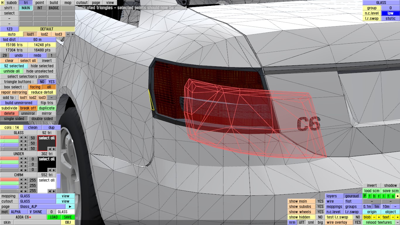Image resolution: width=400 pixels, height=225 pixels.
Task: Switch to the map mode tab
Action: point(68,3)
